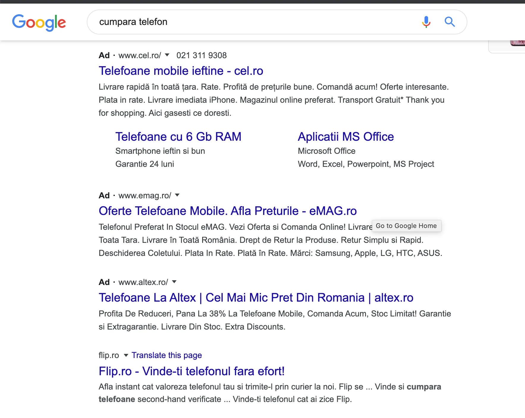Expand dropdown arrow next to www.emag.ro/
Screen dimensions: 525x418
[x=177, y=195]
